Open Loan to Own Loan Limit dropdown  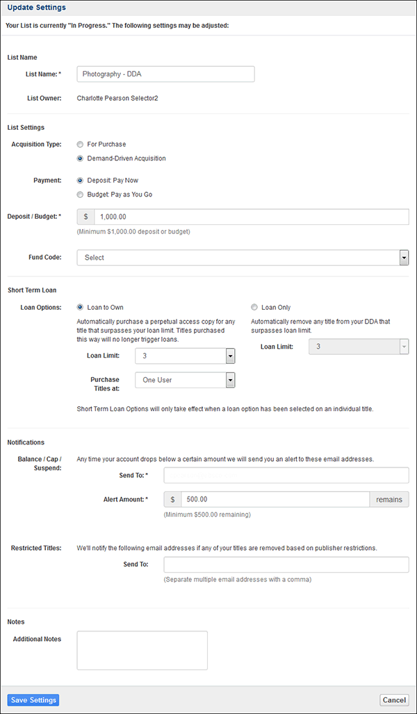click(185, 356)
